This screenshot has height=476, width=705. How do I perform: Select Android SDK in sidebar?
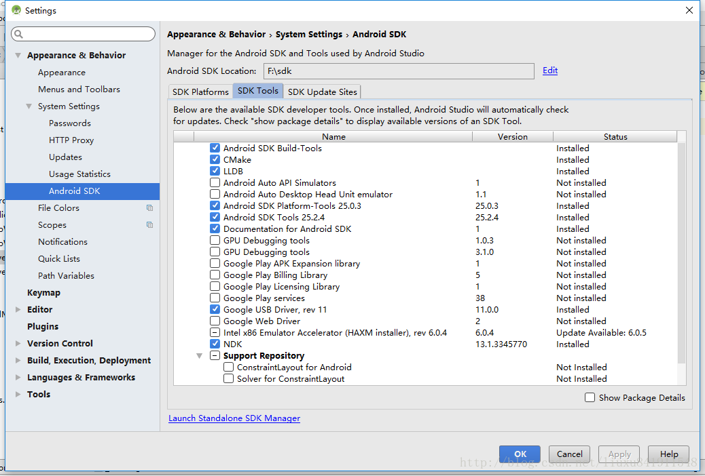(82, 191)
